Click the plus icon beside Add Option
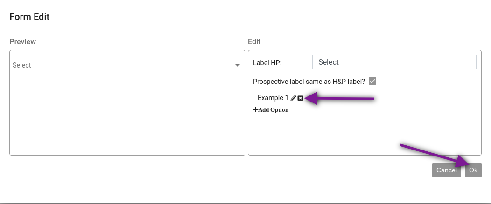491x204 pixels. click(x=255, y=110)
